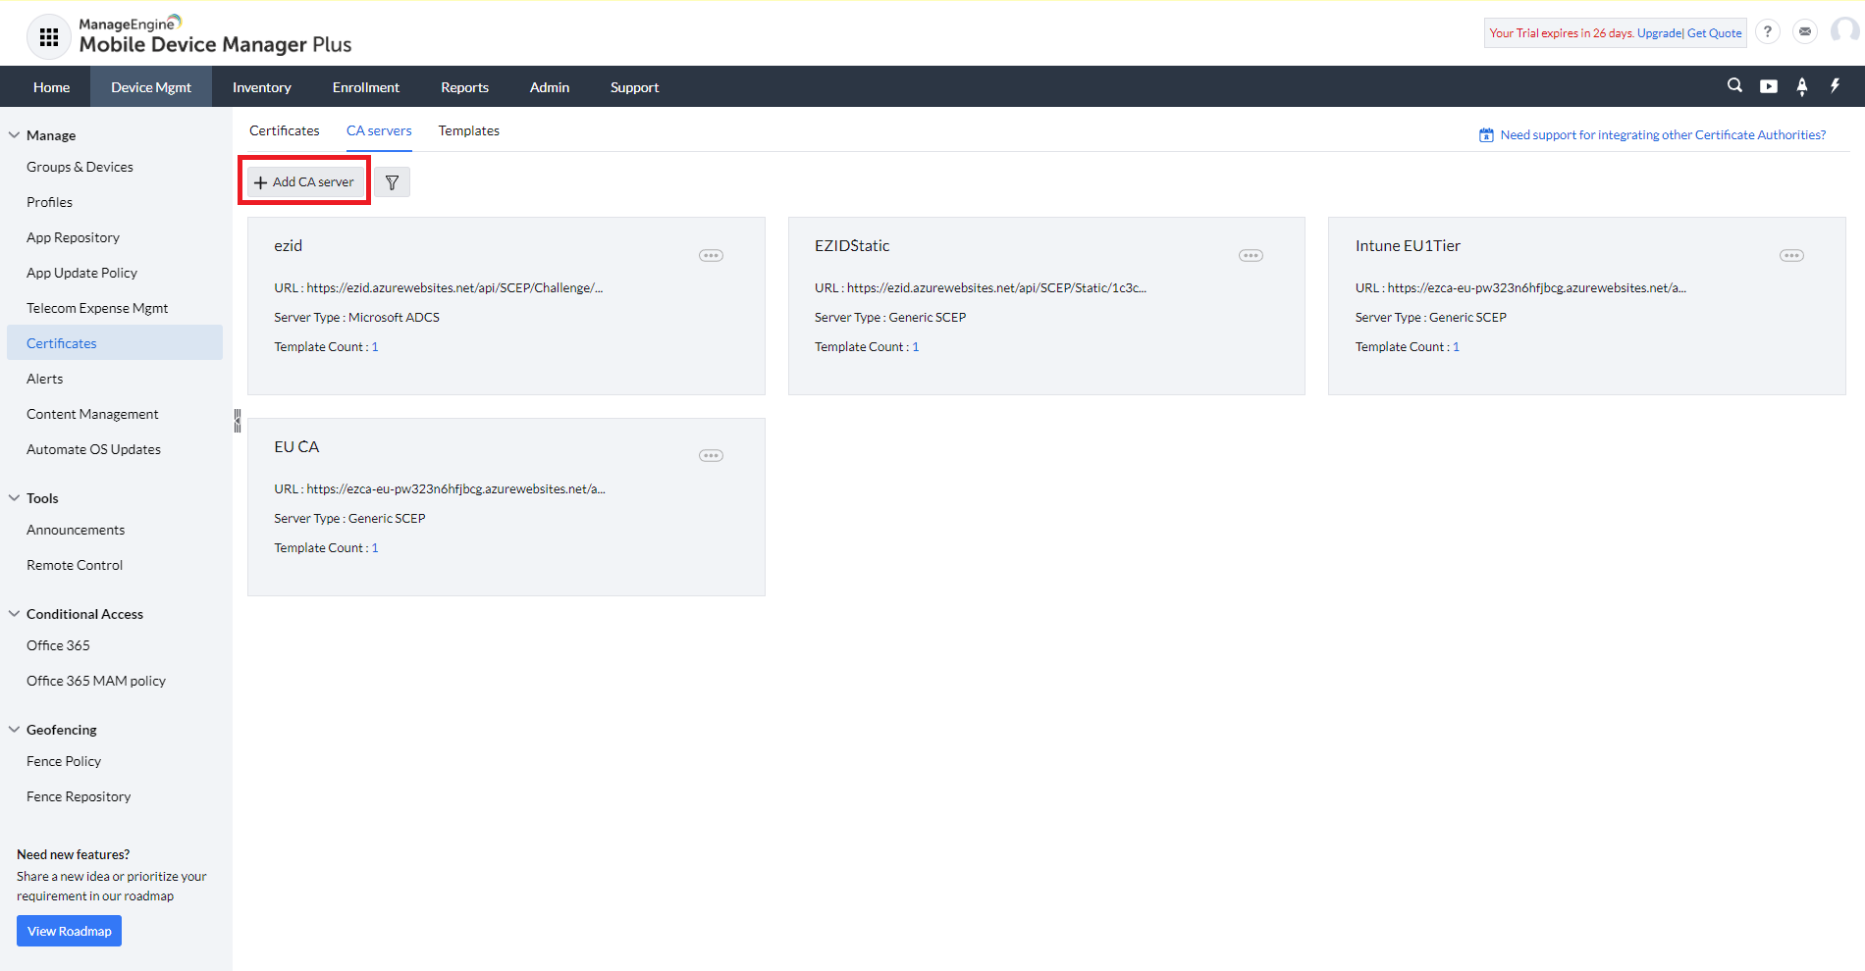Open App Update Policy in sidebar
Image resolution: width=1865 pixels, height=971 pixels.
click(81, 273)
